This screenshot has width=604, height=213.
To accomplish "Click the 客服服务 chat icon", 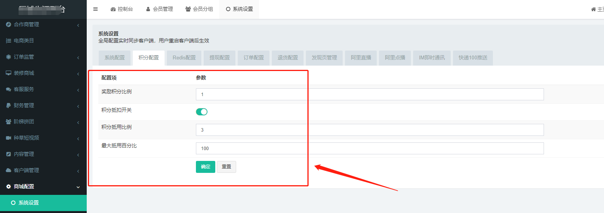I will click(9, 89).
